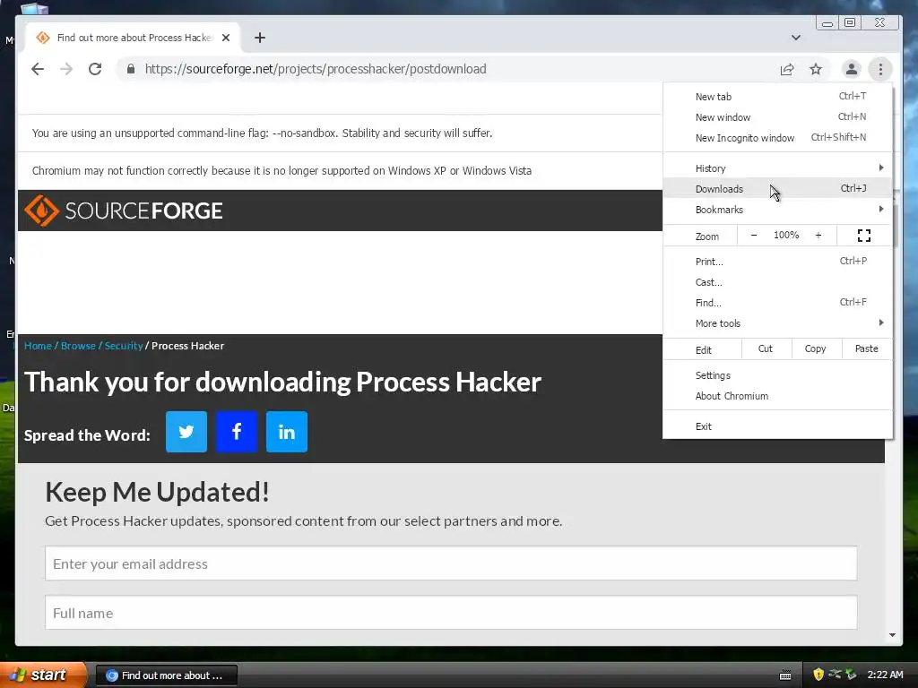Click the network connection tray icon
Viewport: 918px width, 688px height.
pos(835,675)
